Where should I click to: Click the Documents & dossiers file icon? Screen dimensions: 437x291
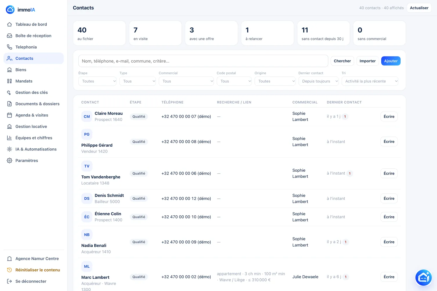(x=10, y=104)
